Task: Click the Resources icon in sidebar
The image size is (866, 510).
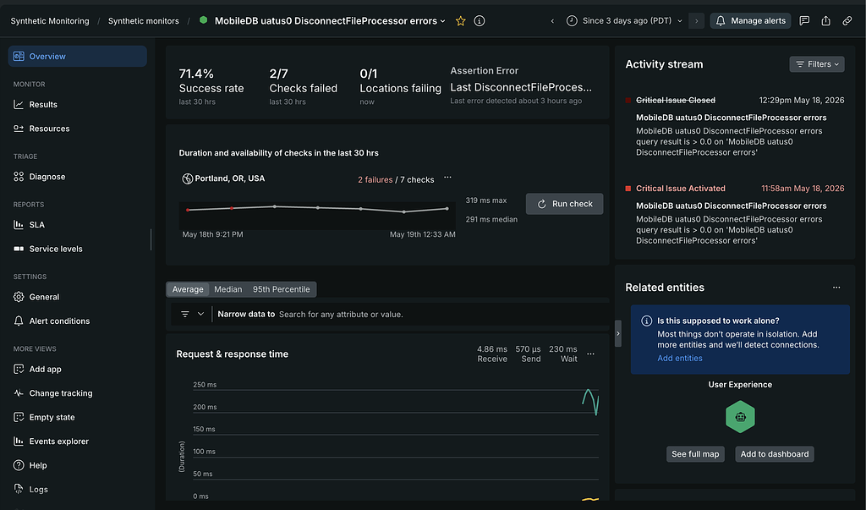Action: click(x=19, y=129)
